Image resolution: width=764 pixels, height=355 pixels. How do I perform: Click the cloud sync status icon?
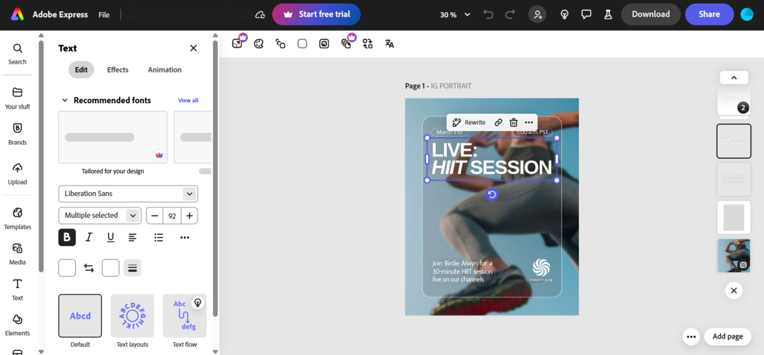[x=260, y=15]
